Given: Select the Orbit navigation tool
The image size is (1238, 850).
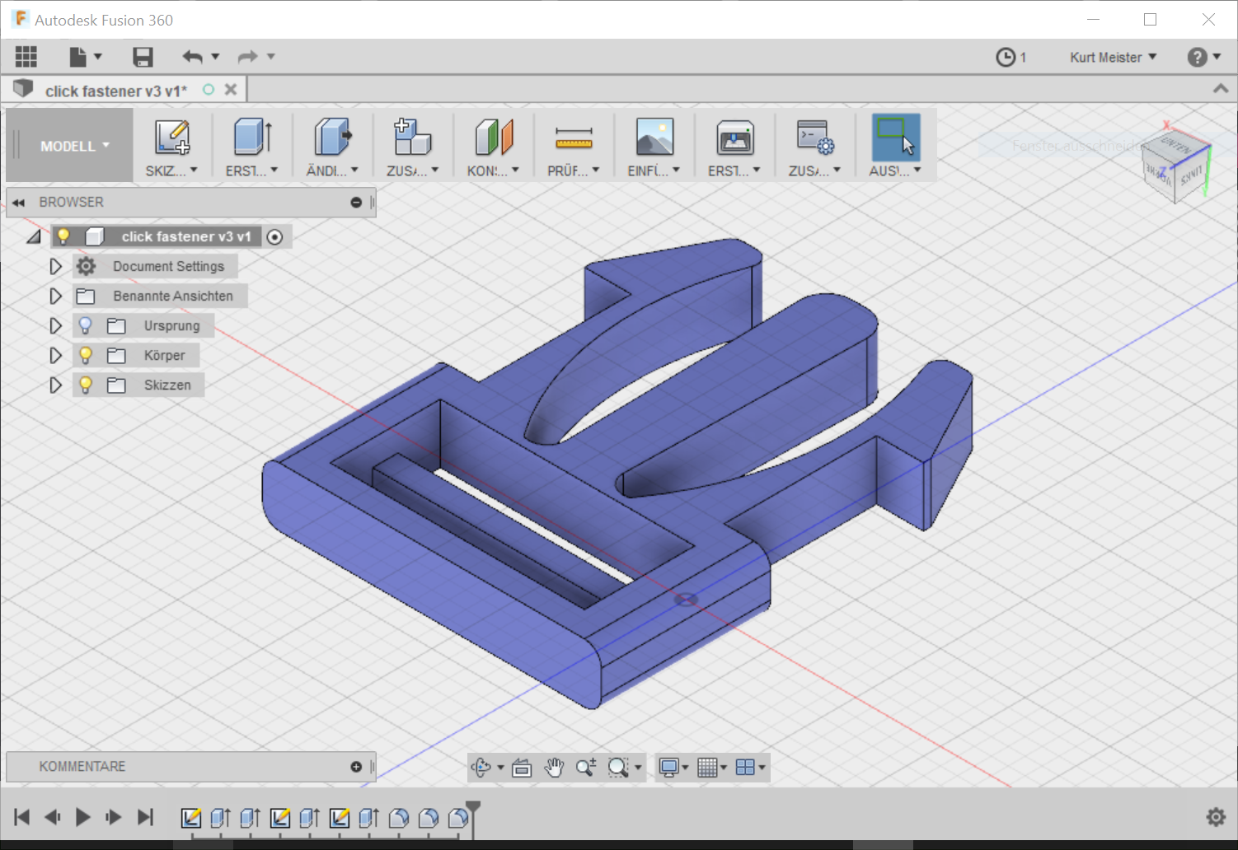Looking at the screenshot, I should point(481,768).
